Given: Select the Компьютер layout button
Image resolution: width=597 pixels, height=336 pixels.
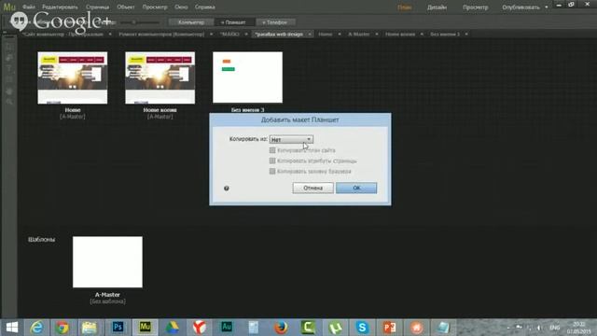Looking at the screenshot, I should (x=191, y=22).
